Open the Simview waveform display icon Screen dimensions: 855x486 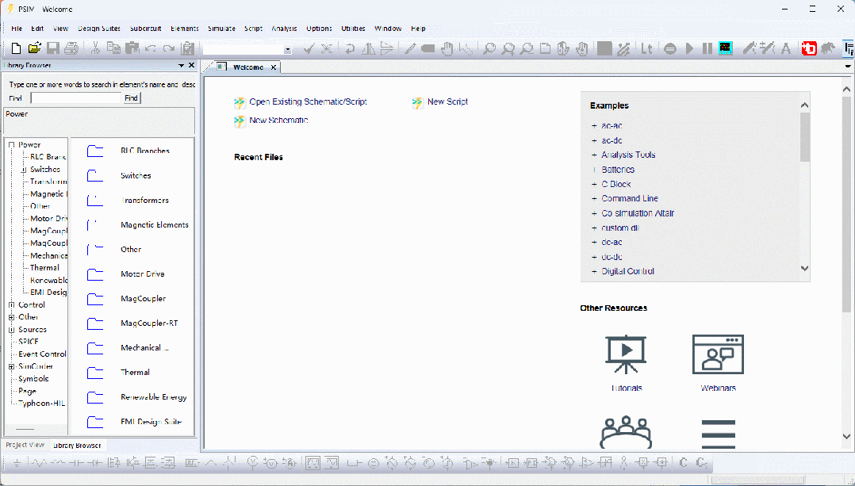(x=725, y=48)
